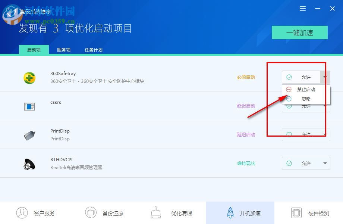Open the 任务计划 tab

(x=93, y=49)
